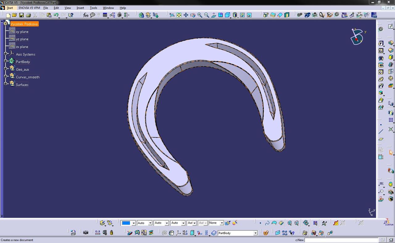Undo the last action
This screenshot has height=243, width=395.
click(56, 15)
